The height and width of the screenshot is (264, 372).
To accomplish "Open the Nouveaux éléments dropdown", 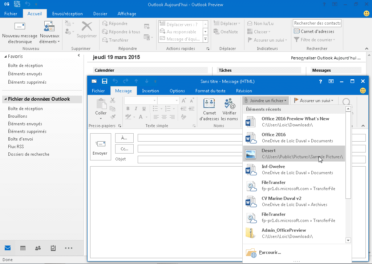I will point(49,32).
